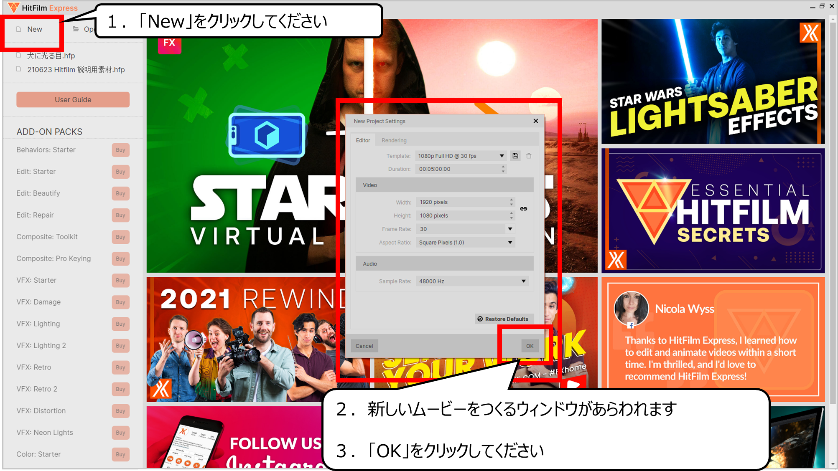Viewport: 838px width, 471px height.
Task: Buy the VFX: Damage pack
Action: (120, 302)
